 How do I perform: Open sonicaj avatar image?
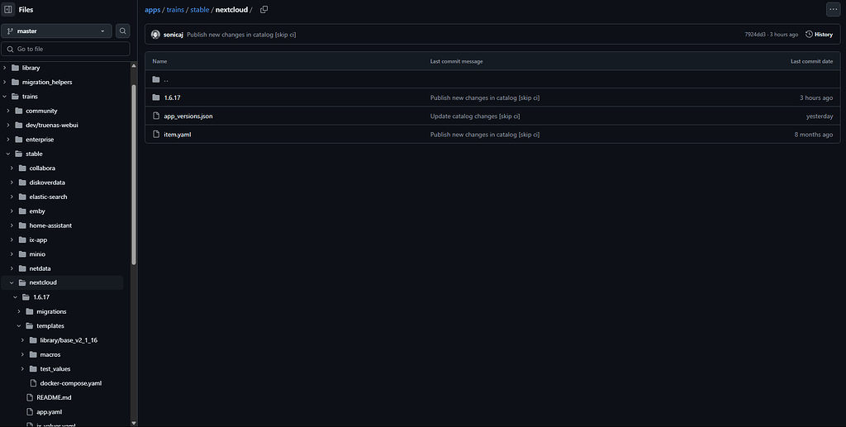(x=155, y=35)
